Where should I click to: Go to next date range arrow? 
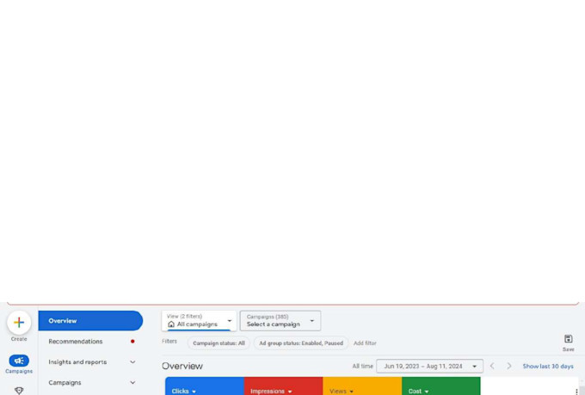(x=509, y=366)
